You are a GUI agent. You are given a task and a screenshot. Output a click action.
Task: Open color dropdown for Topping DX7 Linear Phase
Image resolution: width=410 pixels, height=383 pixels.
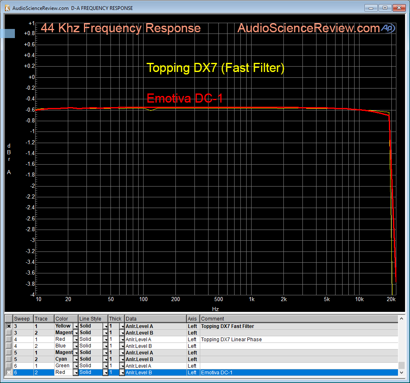click(76, 339)
